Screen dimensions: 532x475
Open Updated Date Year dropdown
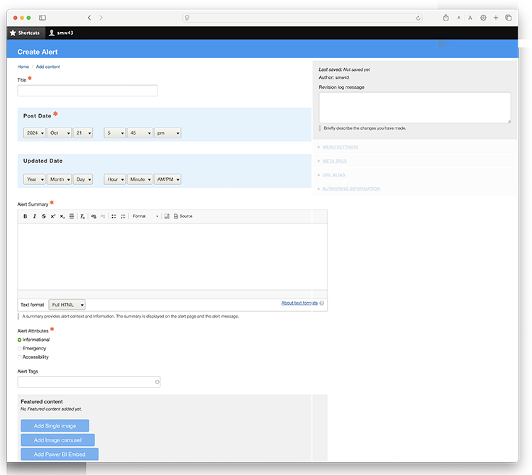tap(34, 179)
